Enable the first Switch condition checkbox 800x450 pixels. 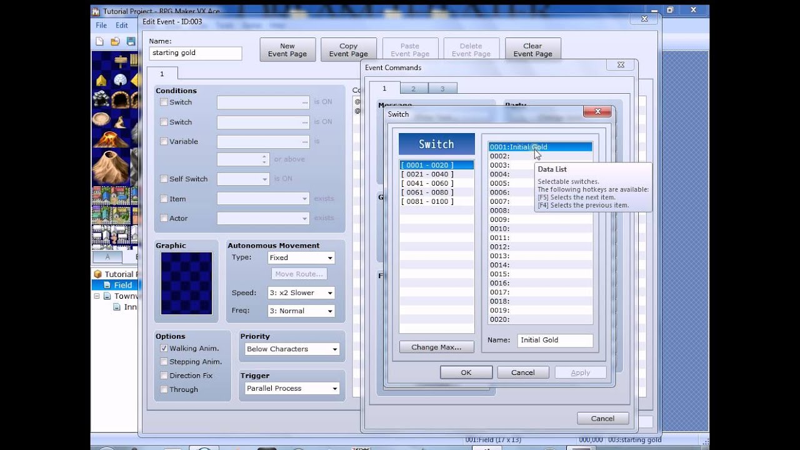(x=164, y=102)
